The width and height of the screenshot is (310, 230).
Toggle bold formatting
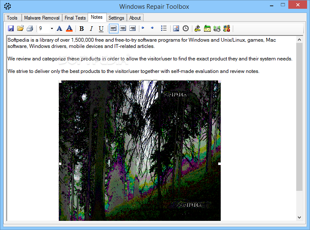tap(81, 29)
